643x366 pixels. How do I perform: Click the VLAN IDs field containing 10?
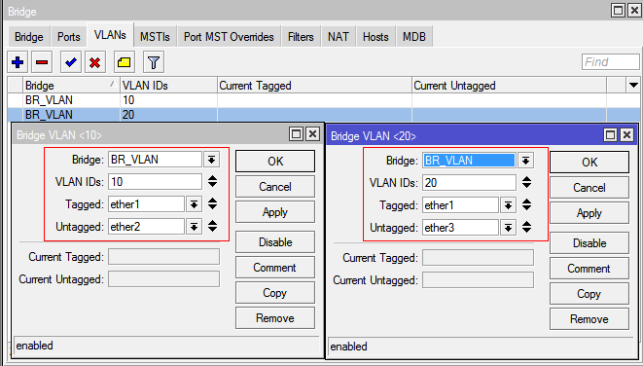click(x=155, y=182)
